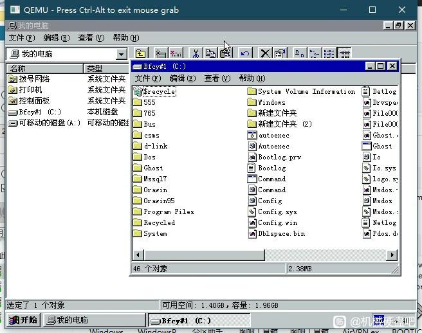
Task: Click the horizontal scrollbar left arrow
Action: [138, 255]
